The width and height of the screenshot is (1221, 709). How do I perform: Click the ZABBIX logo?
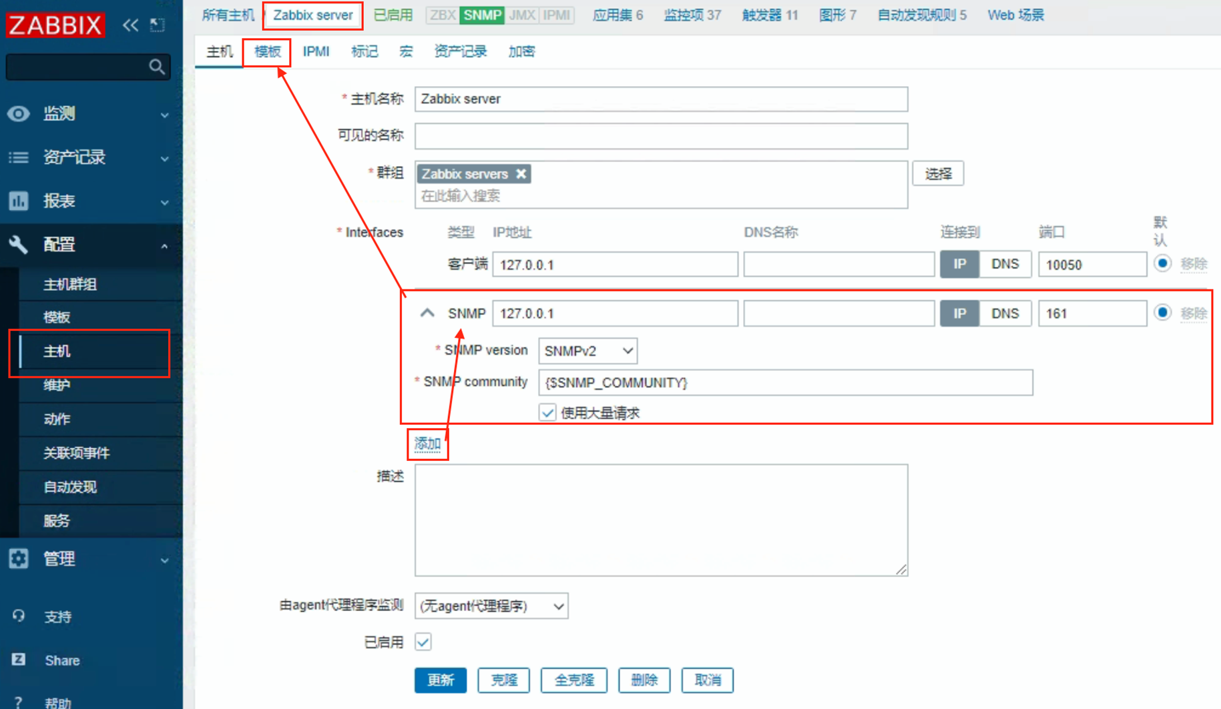click(56, 25)
